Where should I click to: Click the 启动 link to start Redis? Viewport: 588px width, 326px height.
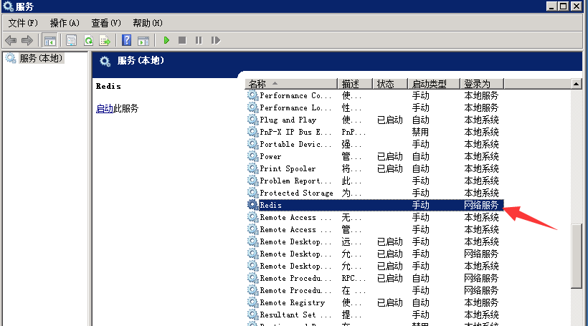105,109
